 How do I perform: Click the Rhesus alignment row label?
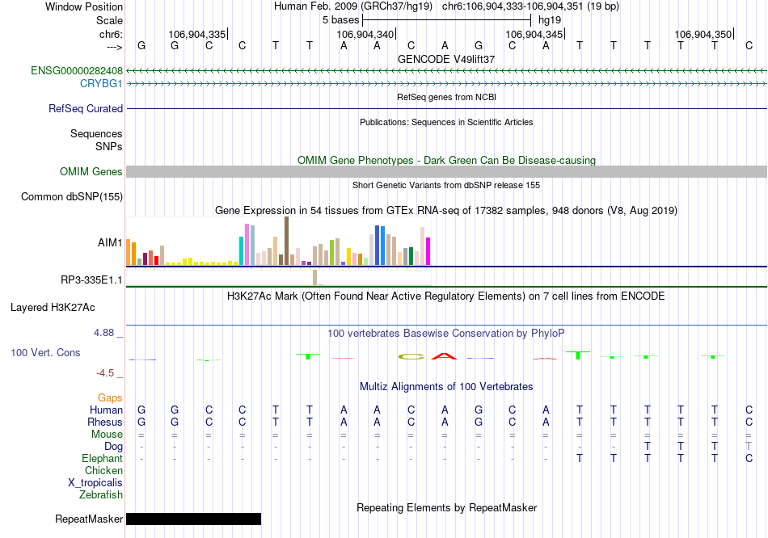(105, 422)
